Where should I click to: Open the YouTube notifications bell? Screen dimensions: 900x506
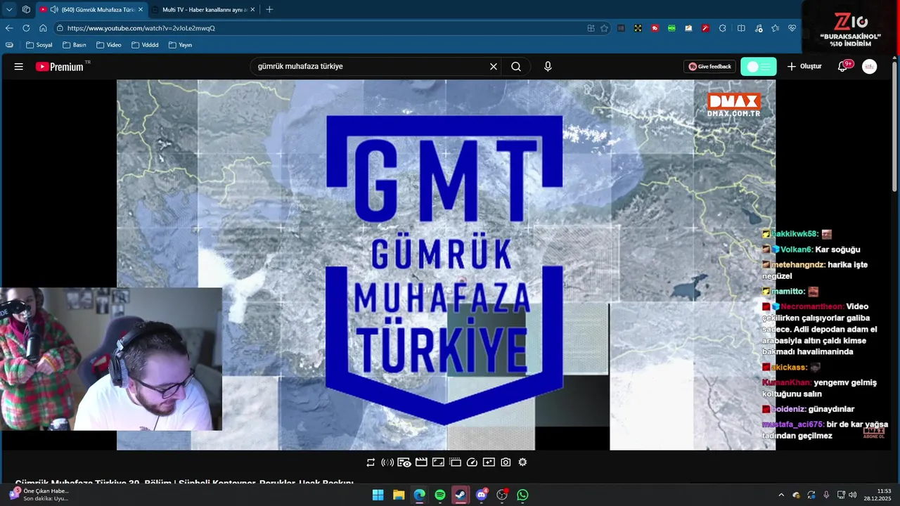pos(842,67)
